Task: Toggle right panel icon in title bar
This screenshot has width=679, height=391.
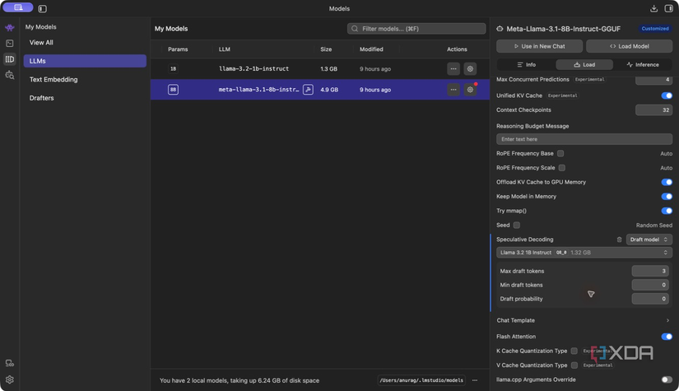Action: (668, 8)
